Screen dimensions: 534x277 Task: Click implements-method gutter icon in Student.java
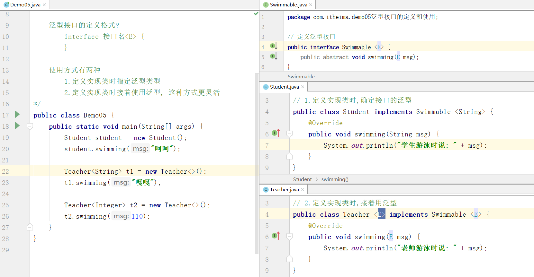276,133
